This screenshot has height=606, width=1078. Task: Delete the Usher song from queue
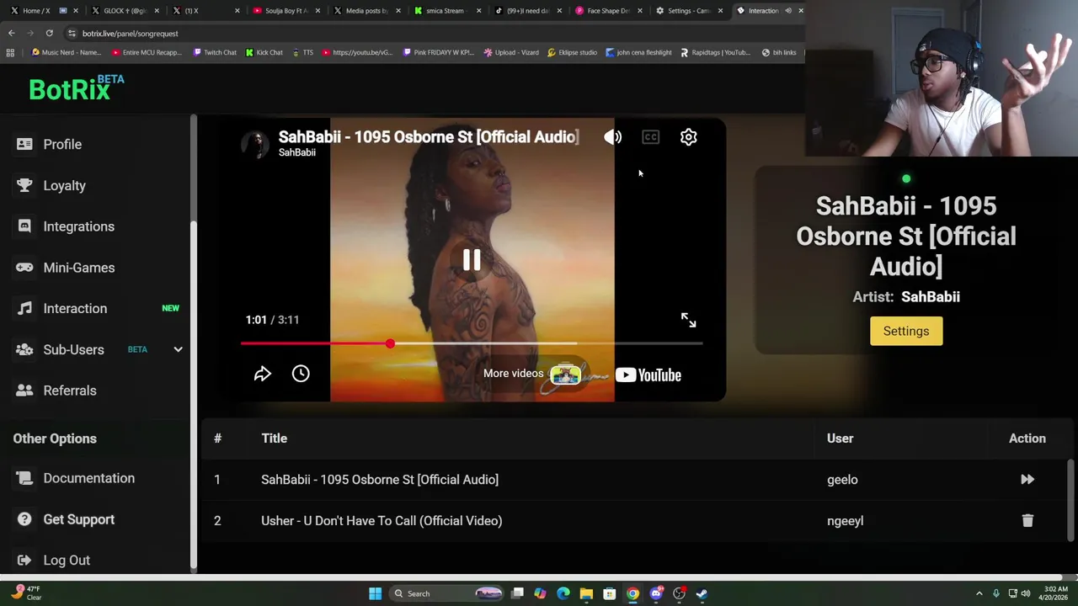click(x=1027, y=521)
